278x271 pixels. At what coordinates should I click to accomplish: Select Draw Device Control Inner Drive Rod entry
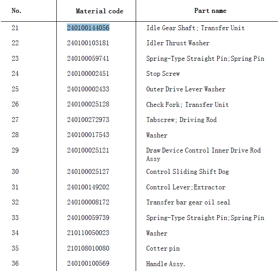tap(204, 154)
